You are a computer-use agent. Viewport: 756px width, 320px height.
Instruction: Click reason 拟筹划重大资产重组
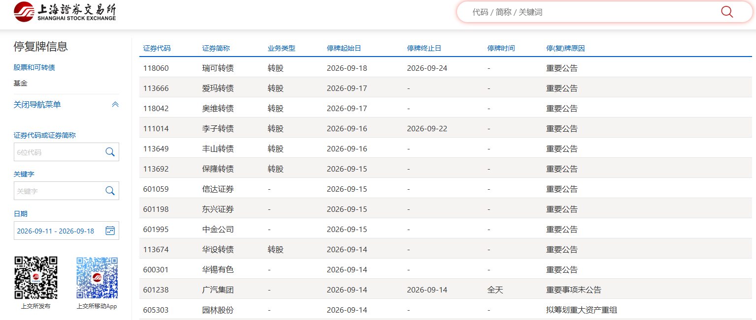point(582,310)
